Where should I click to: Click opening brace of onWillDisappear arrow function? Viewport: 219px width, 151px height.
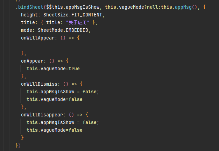(87, 115)
